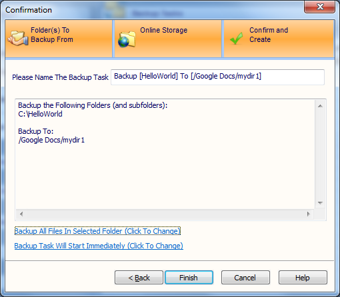Viewport: 340px width, 297px height.
Task: Click Finish to create the backup task
Action: (189, 278)
